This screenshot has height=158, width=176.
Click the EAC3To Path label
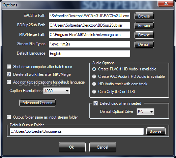[x=34, y=15]
